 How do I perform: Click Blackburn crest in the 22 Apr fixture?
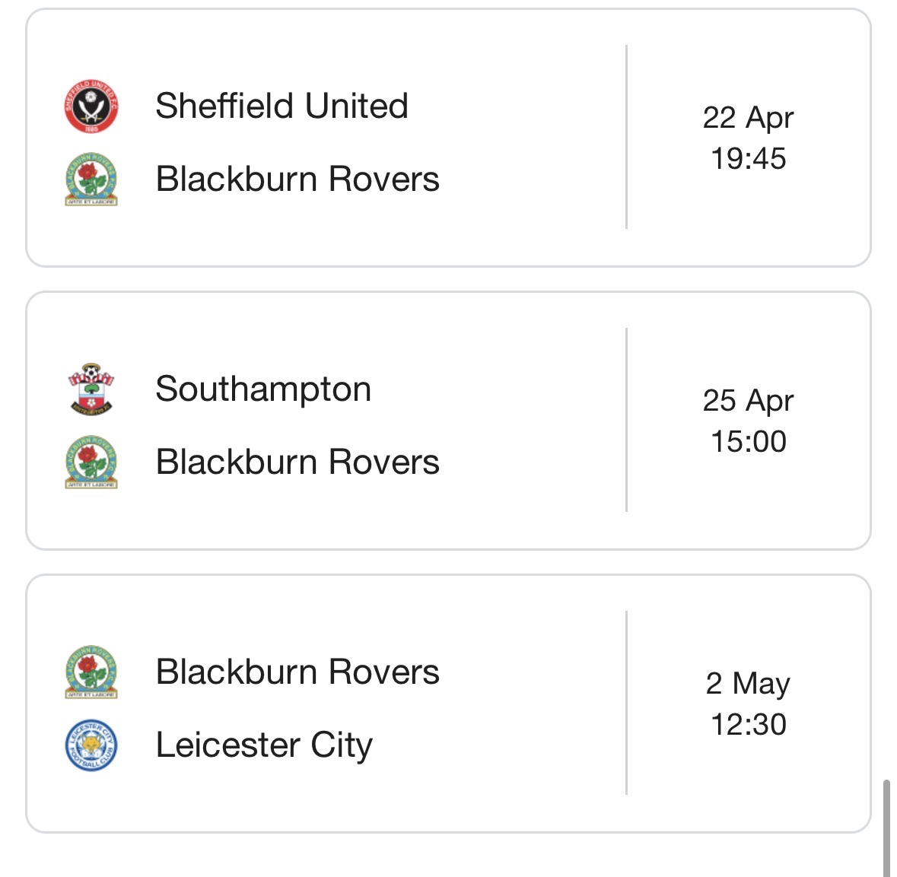(91, 180)
